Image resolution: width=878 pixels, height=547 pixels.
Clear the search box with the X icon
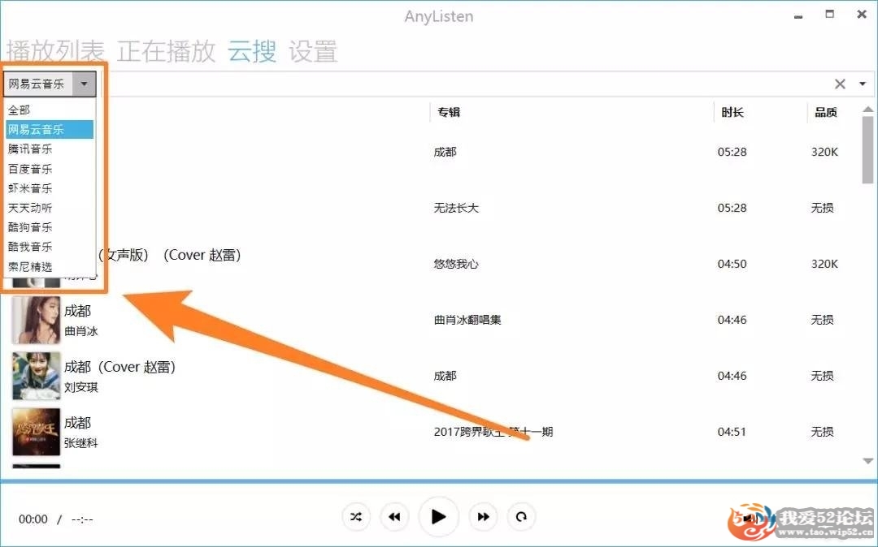840,84
